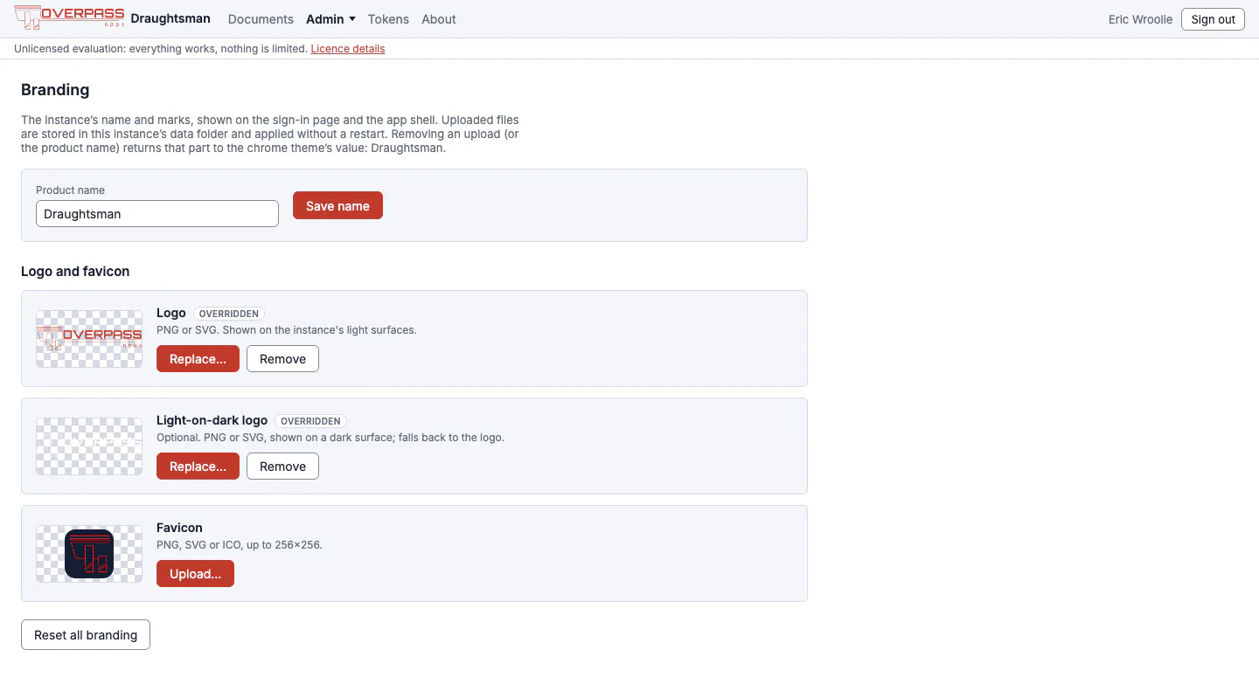Image resolution: width=1259 pixels, height=698 pixels.
Task: Replace the Logo image
Action: tap(198, 359)
